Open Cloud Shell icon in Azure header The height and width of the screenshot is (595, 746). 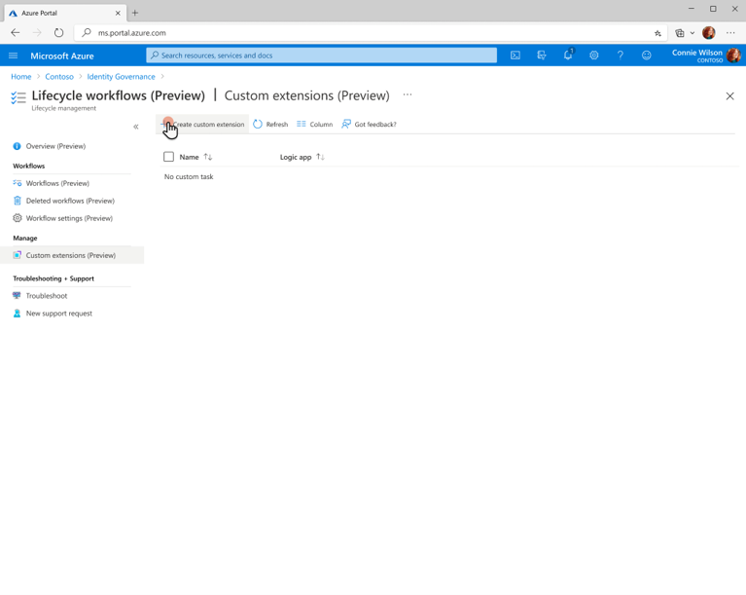[515, 56]
